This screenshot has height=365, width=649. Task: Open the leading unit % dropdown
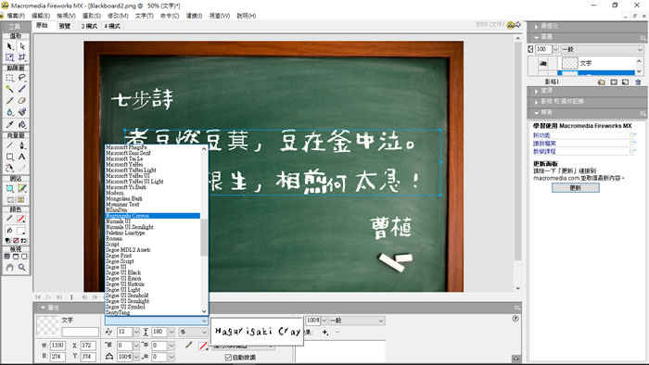click(x=193, y=332)
